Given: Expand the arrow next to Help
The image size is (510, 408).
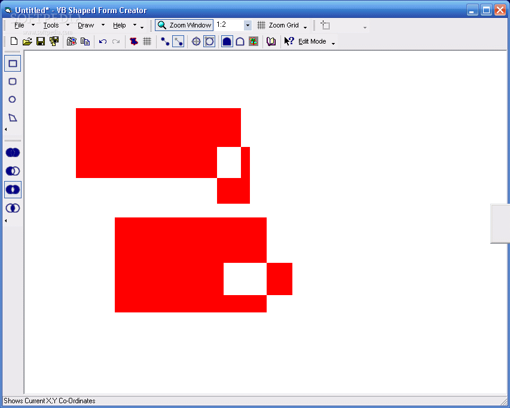Looking at the screenshot, I should tap(135, 25).
